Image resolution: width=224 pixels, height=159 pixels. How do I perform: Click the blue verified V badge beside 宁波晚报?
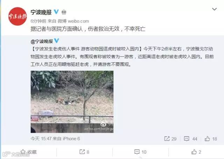point(56,12)
